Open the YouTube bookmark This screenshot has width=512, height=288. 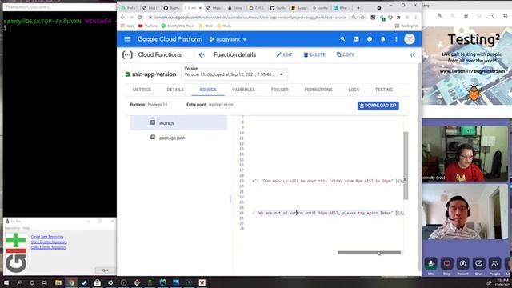coord(147,26)
